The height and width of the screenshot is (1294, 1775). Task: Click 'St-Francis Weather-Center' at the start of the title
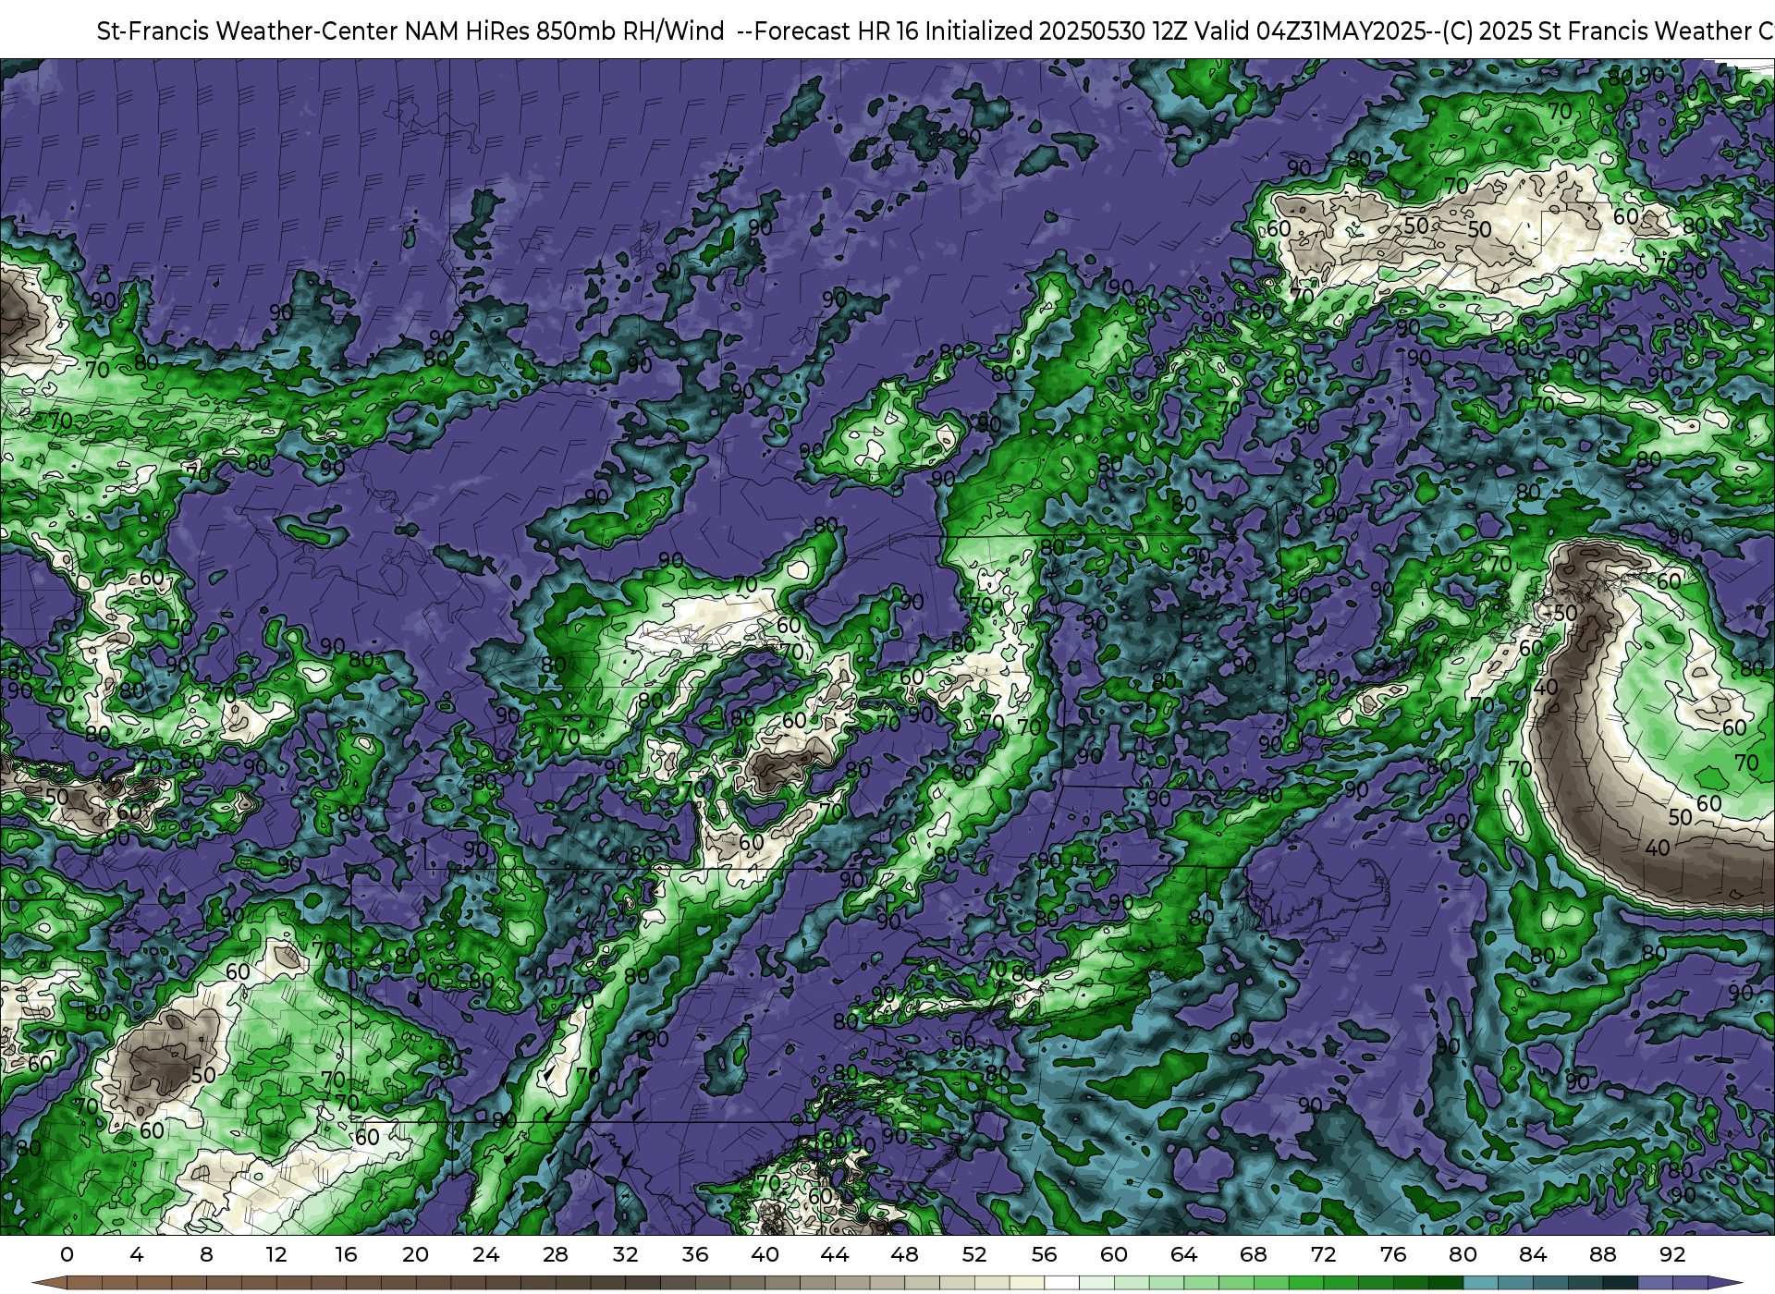pyautogui.click(x=248, y=31)
